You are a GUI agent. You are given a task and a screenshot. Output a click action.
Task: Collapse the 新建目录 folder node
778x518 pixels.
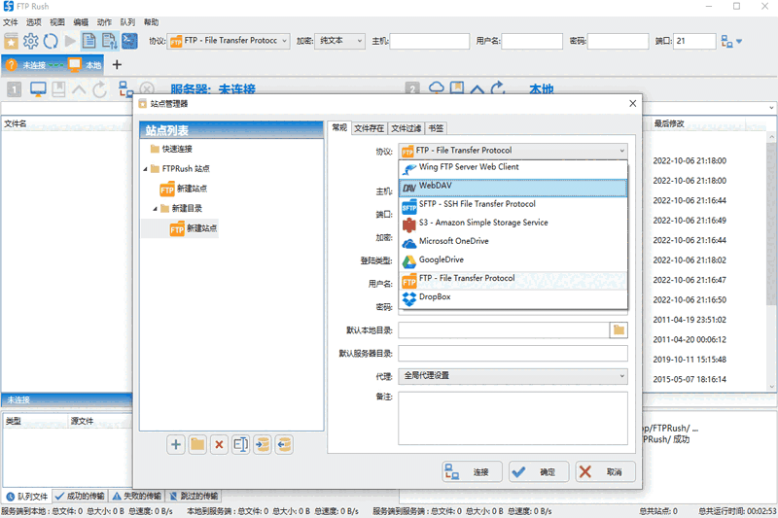[x=155, y=209]
